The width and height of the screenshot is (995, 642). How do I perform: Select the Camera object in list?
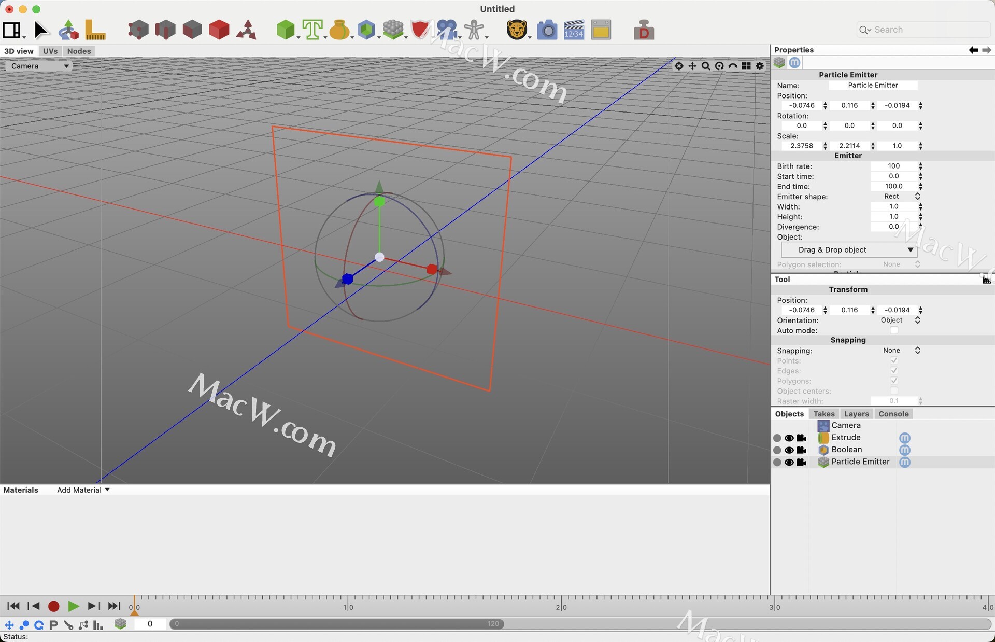846,426
